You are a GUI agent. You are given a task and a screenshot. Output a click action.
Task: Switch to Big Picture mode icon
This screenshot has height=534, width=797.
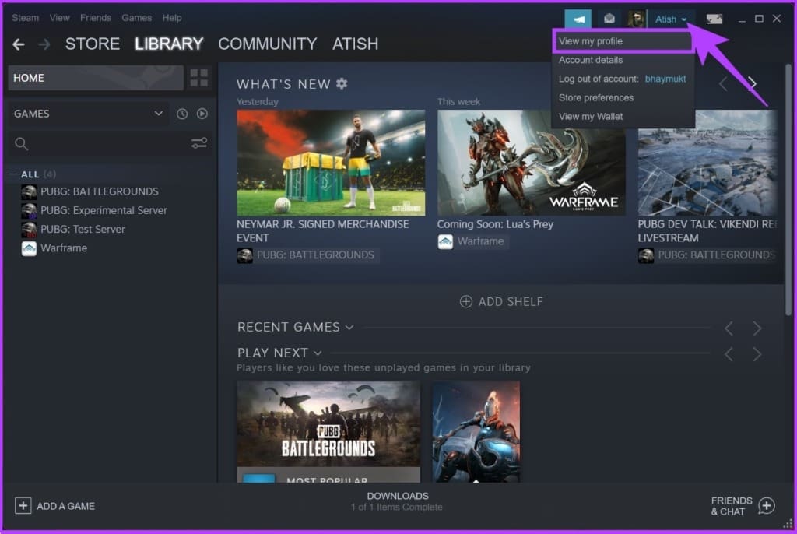[x=714, y=19]
